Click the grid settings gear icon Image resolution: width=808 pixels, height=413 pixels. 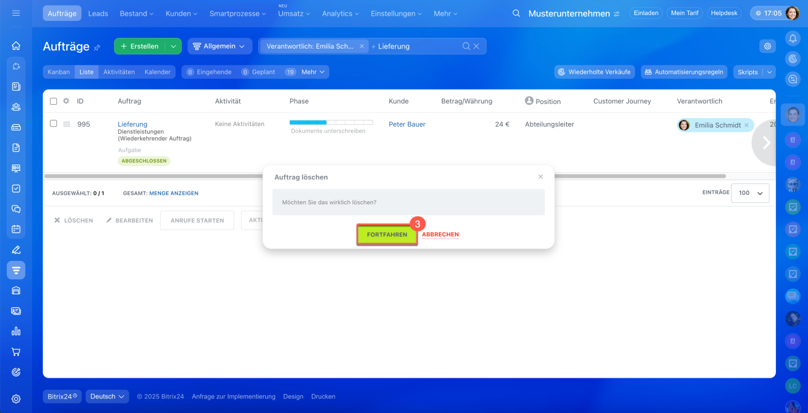click(767, 46)
